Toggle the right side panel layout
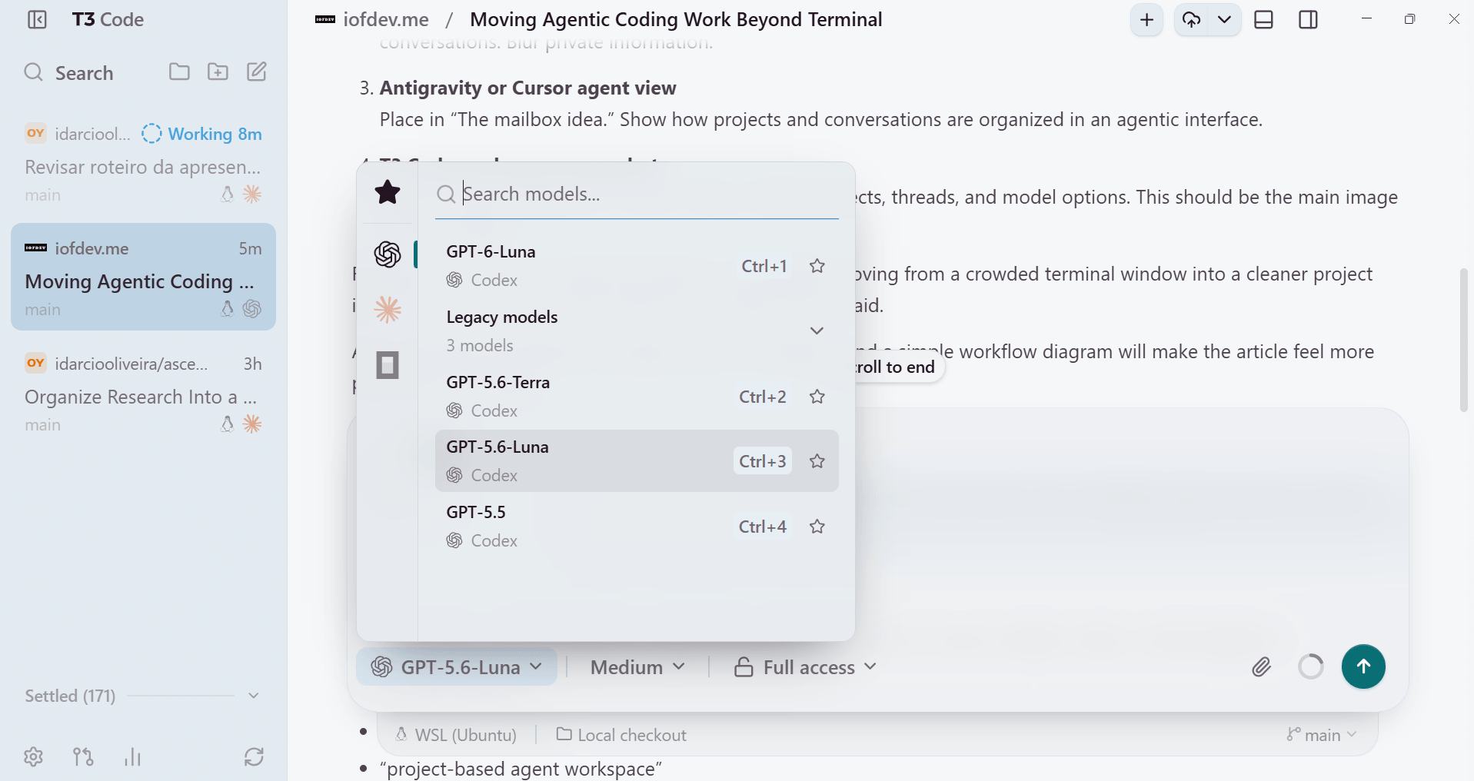Viewport: 1474px width, 781px height. click(x=1308, y=20)
